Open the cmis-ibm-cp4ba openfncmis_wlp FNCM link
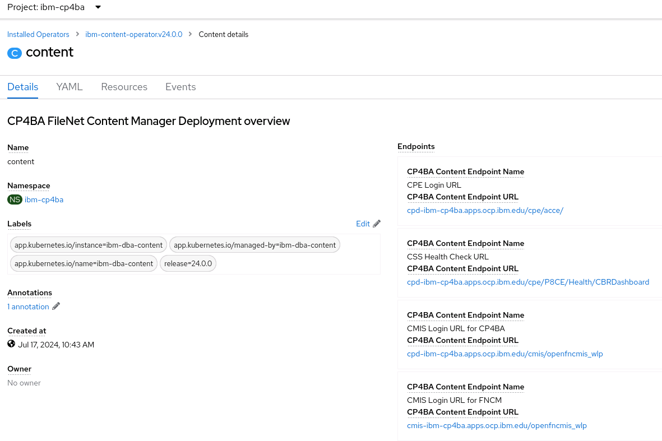This screenshot has width=662, height=441. (497, 425)
